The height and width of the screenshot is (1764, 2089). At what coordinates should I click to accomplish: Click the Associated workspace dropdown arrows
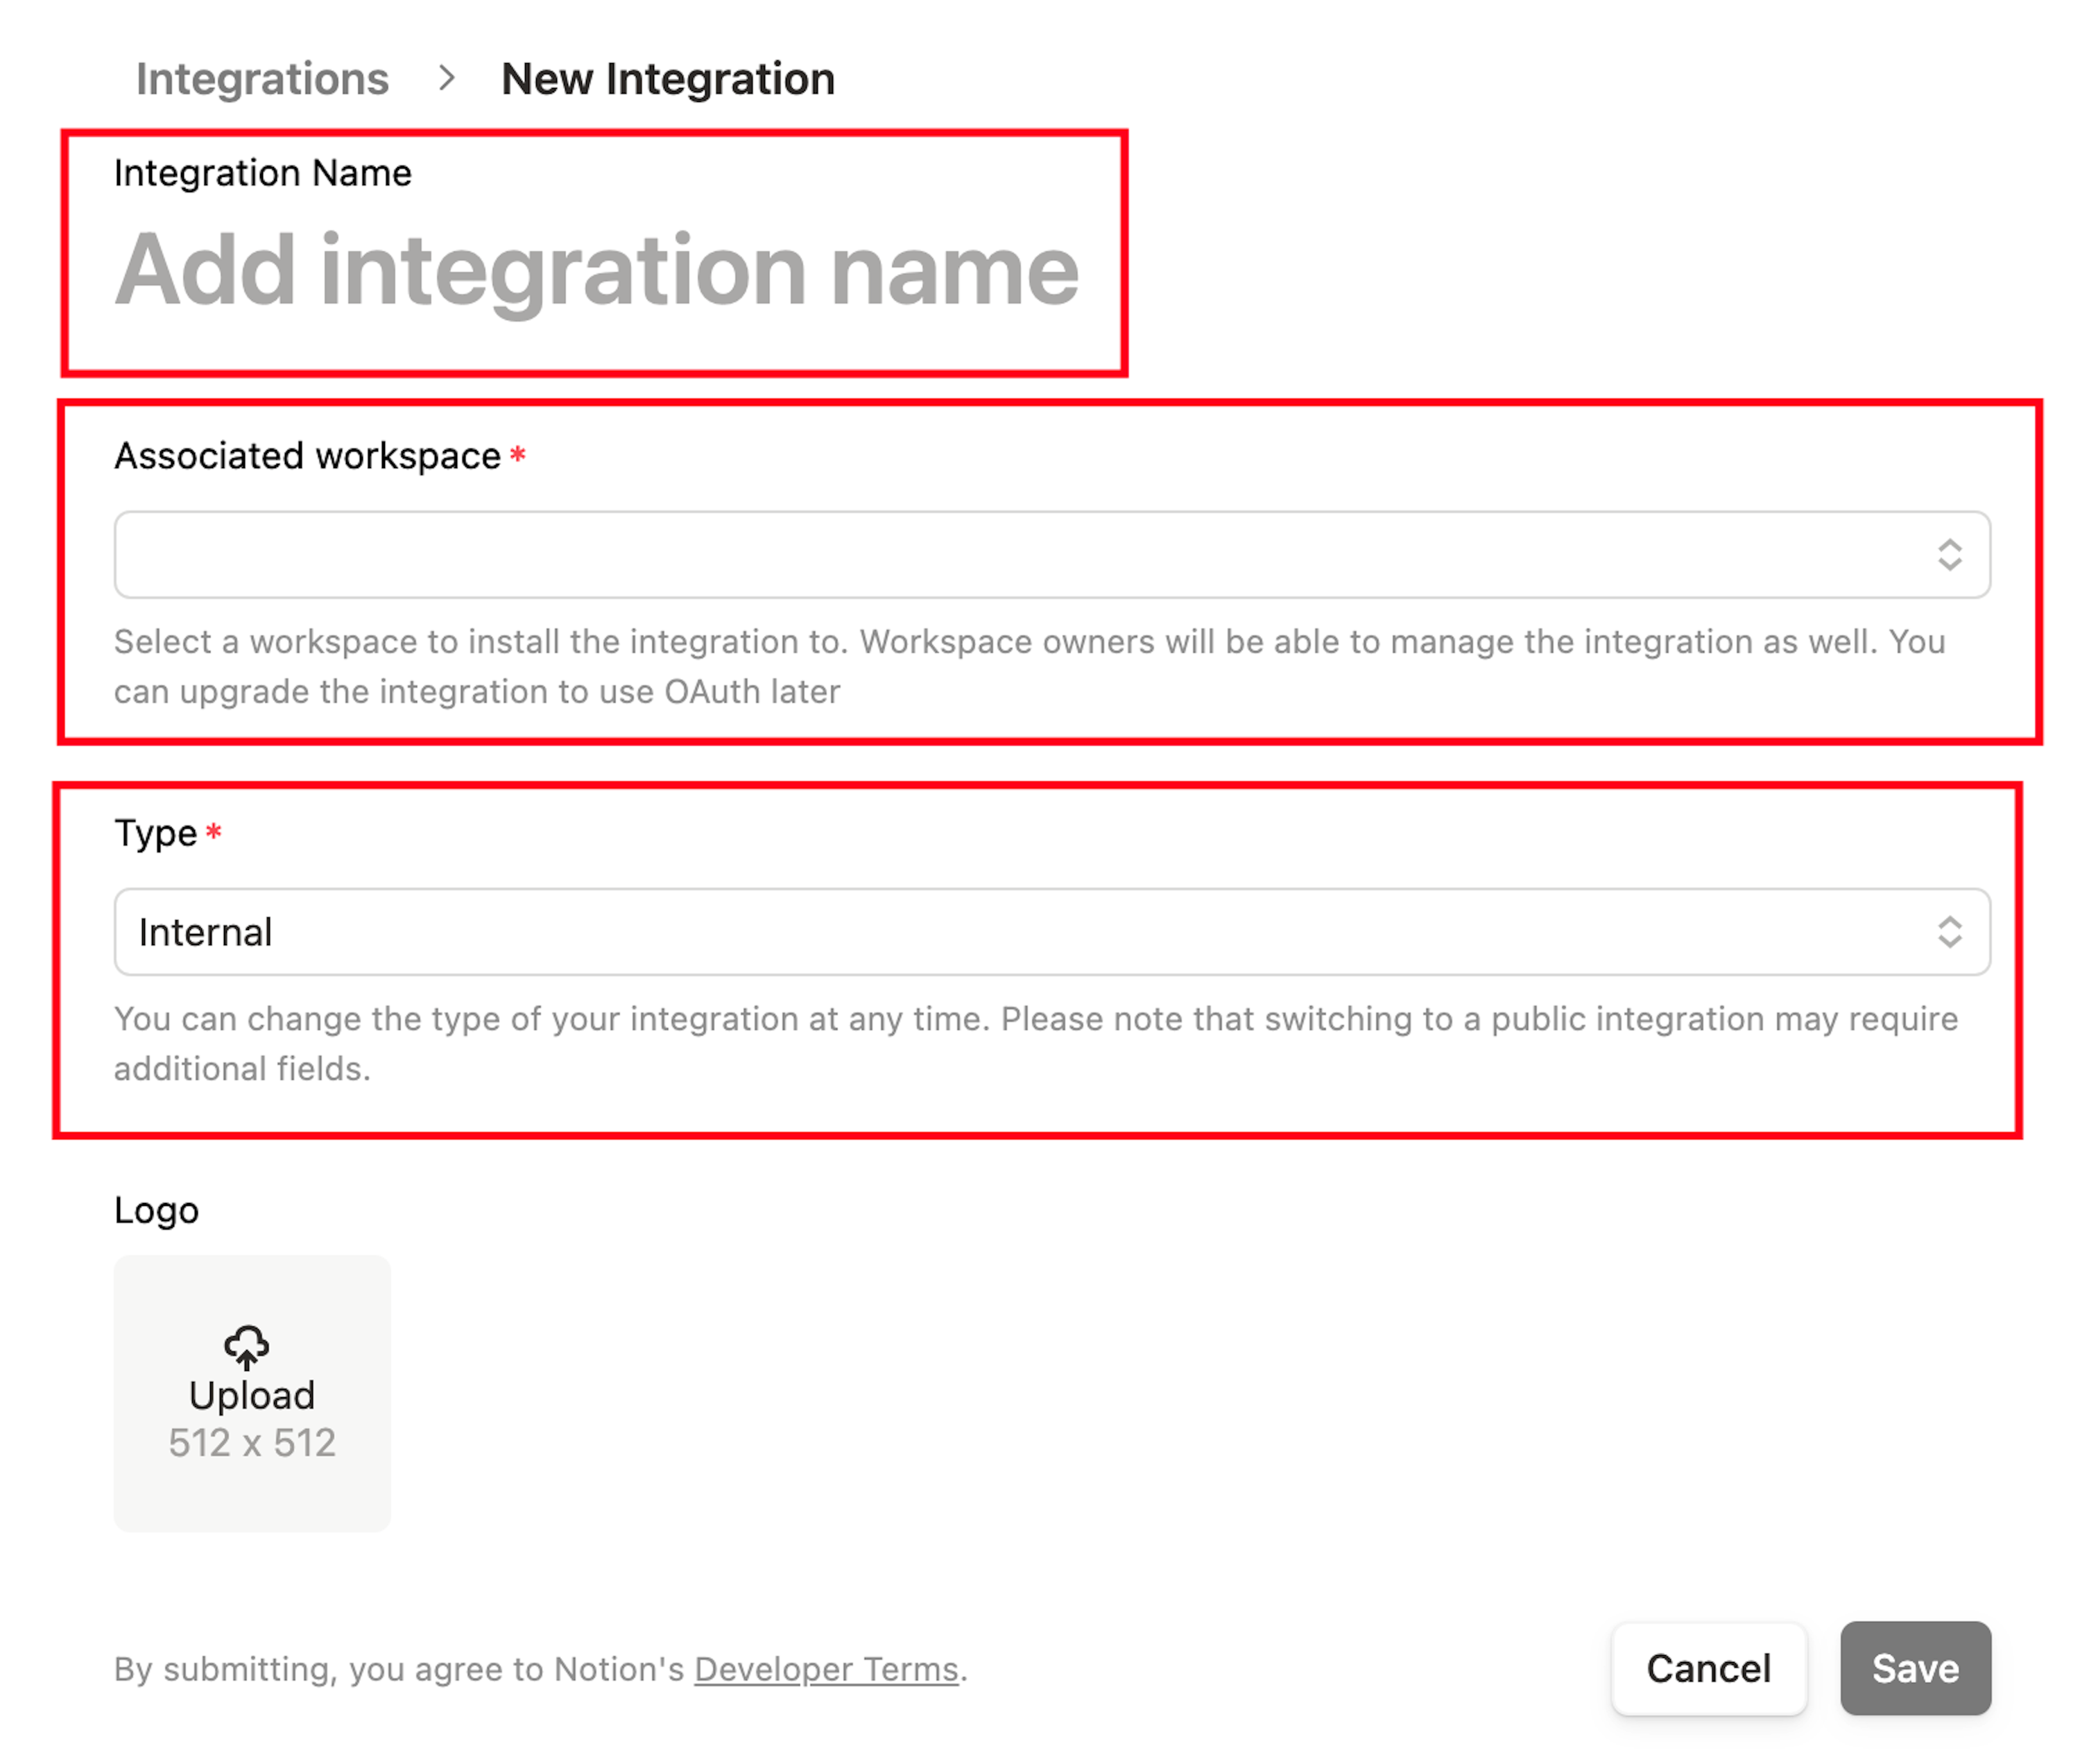click(1949, 555)
